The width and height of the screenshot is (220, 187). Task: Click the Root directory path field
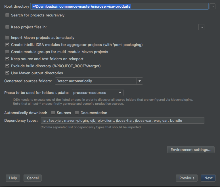pyautogui.click(x=119, y=7)
